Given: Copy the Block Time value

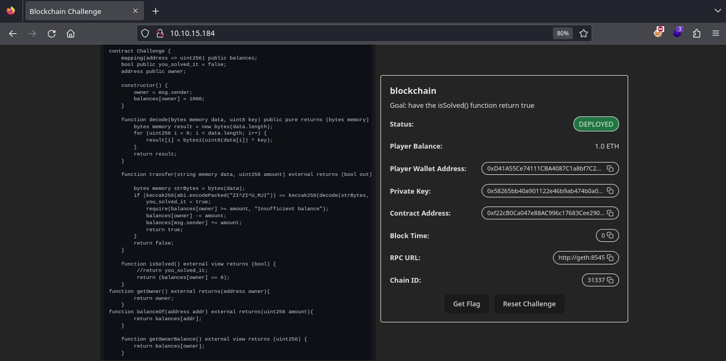Looking at the screenshot, I should click(x=610, y=235).
